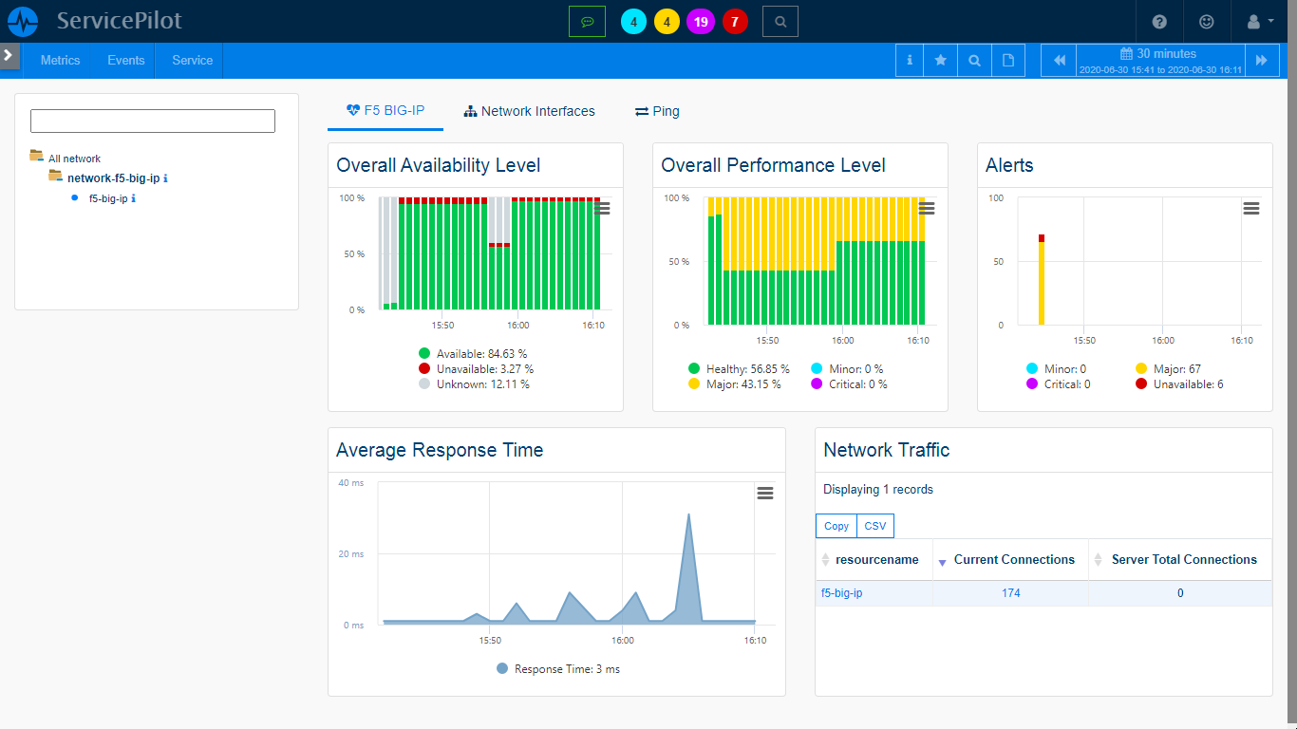Open the Events menu
The height and width of the screenshot is (729, 1297).
click(125, 60)
